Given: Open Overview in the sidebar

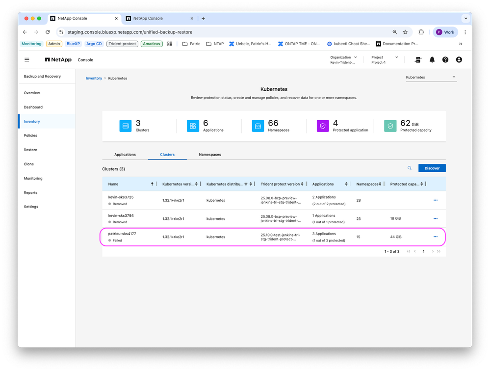Looking at the screenshot, I should pos(32,93).
